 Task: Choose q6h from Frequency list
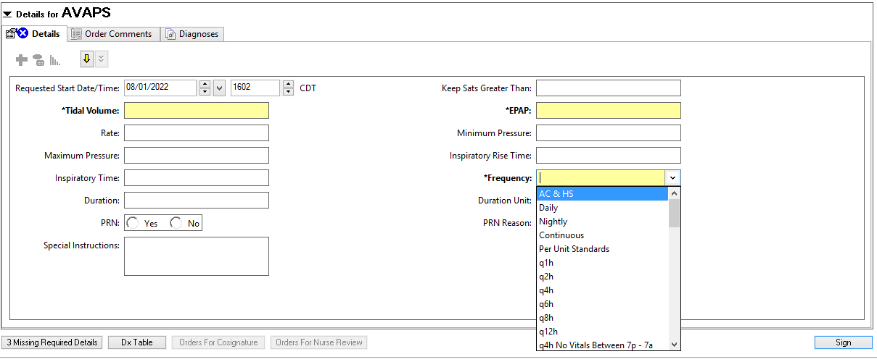(x=602, y=303)
